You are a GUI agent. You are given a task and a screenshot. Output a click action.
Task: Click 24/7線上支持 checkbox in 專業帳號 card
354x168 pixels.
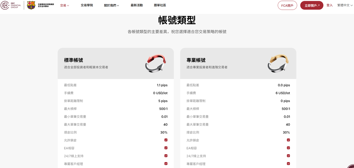pyautogui.click(x=288, y=156)
